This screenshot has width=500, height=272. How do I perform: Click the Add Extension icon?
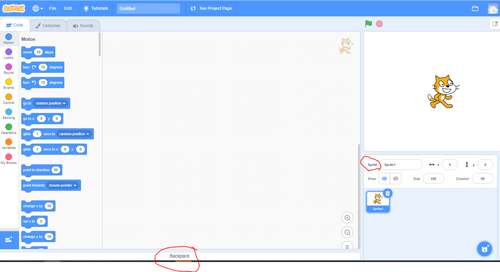coord(9,240)
